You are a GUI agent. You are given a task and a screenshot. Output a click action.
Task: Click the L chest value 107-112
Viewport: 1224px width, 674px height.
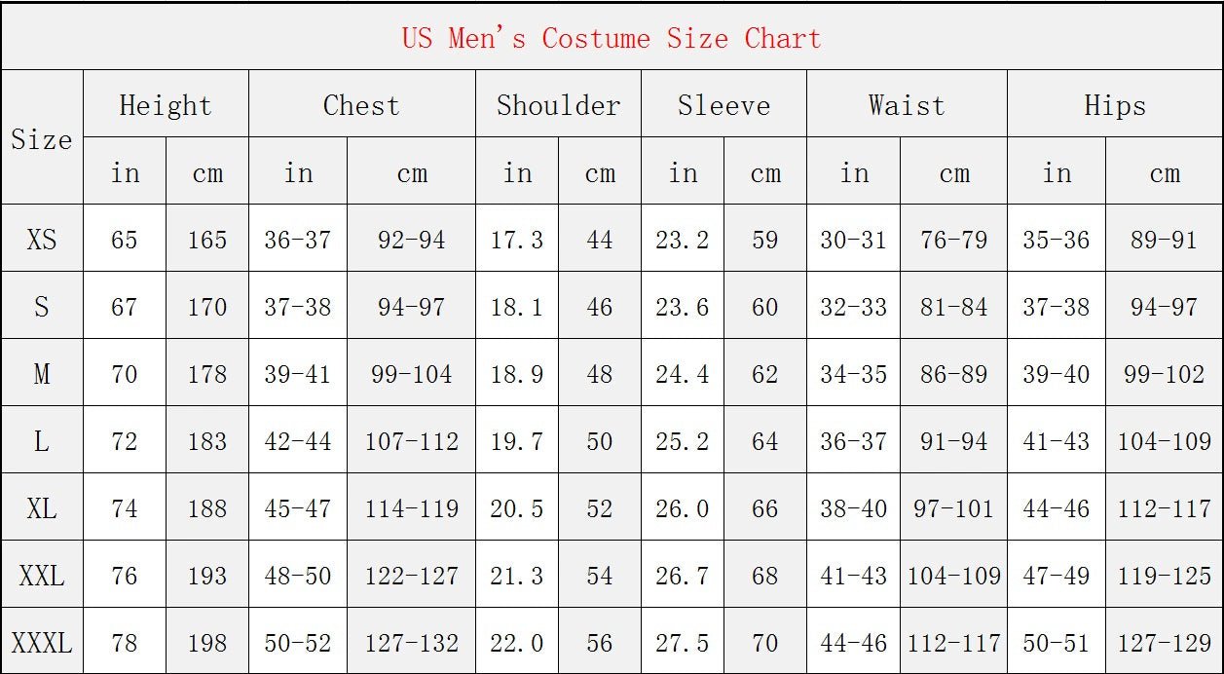coord(411,441)
